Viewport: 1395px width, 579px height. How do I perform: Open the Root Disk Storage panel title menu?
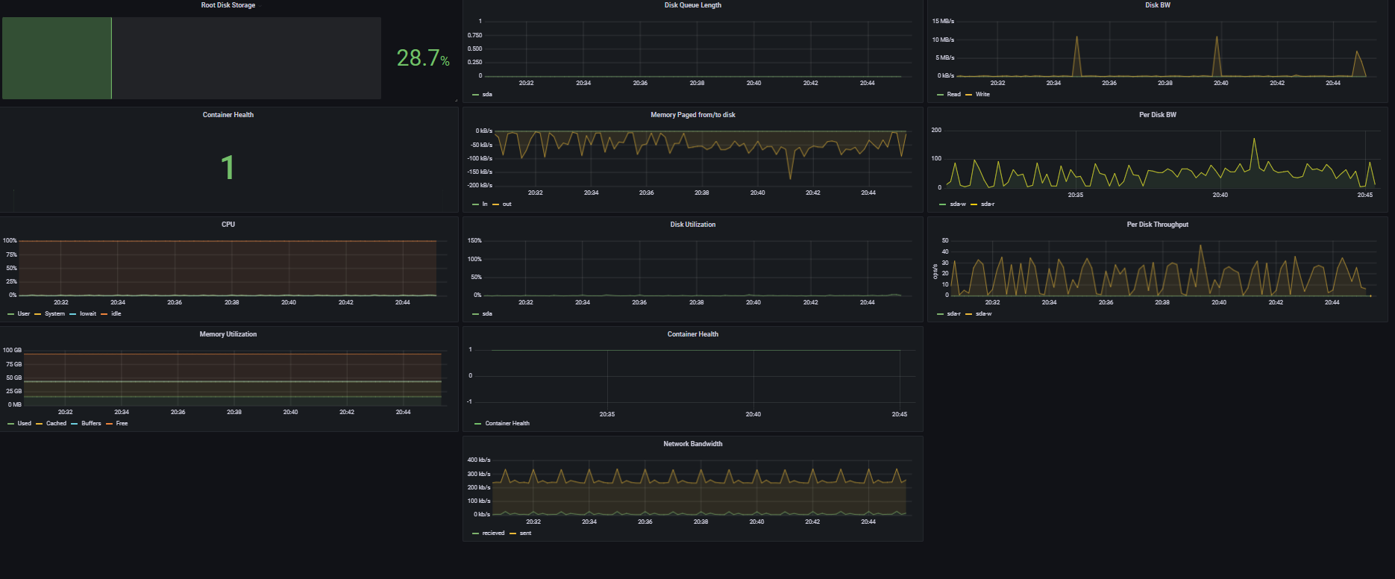[x=228, y=5]
